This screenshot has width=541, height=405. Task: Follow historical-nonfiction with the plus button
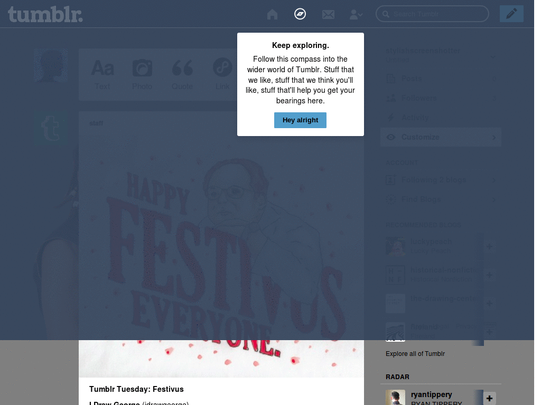pos(489,275)
